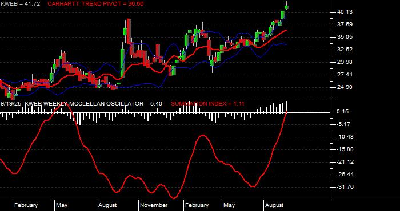
Task: Click the 24.90 price axis value
Action: coord(345,87)
